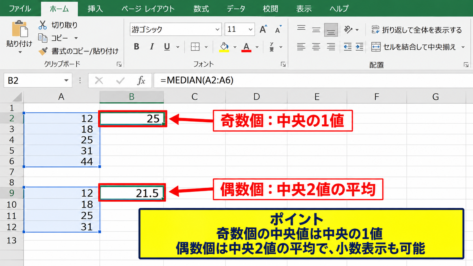Image resolution: width=473 pixels, height=266 pixels.
Task: Click the increase indent icon
Action: click(x=359, y=47)
